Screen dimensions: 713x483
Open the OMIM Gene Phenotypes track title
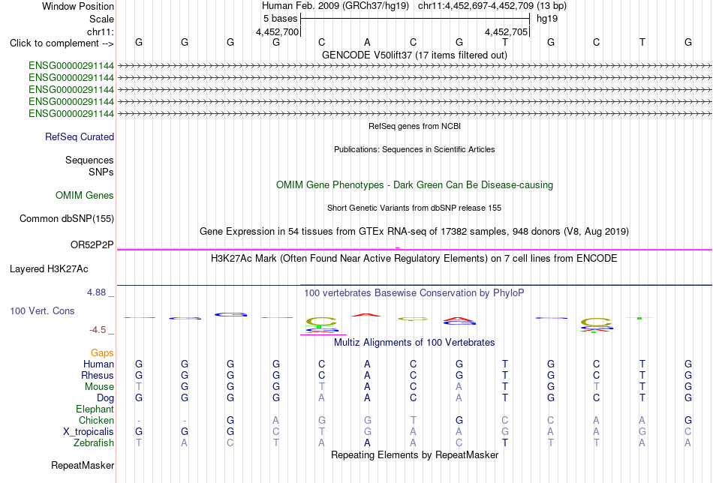(414, 185)
